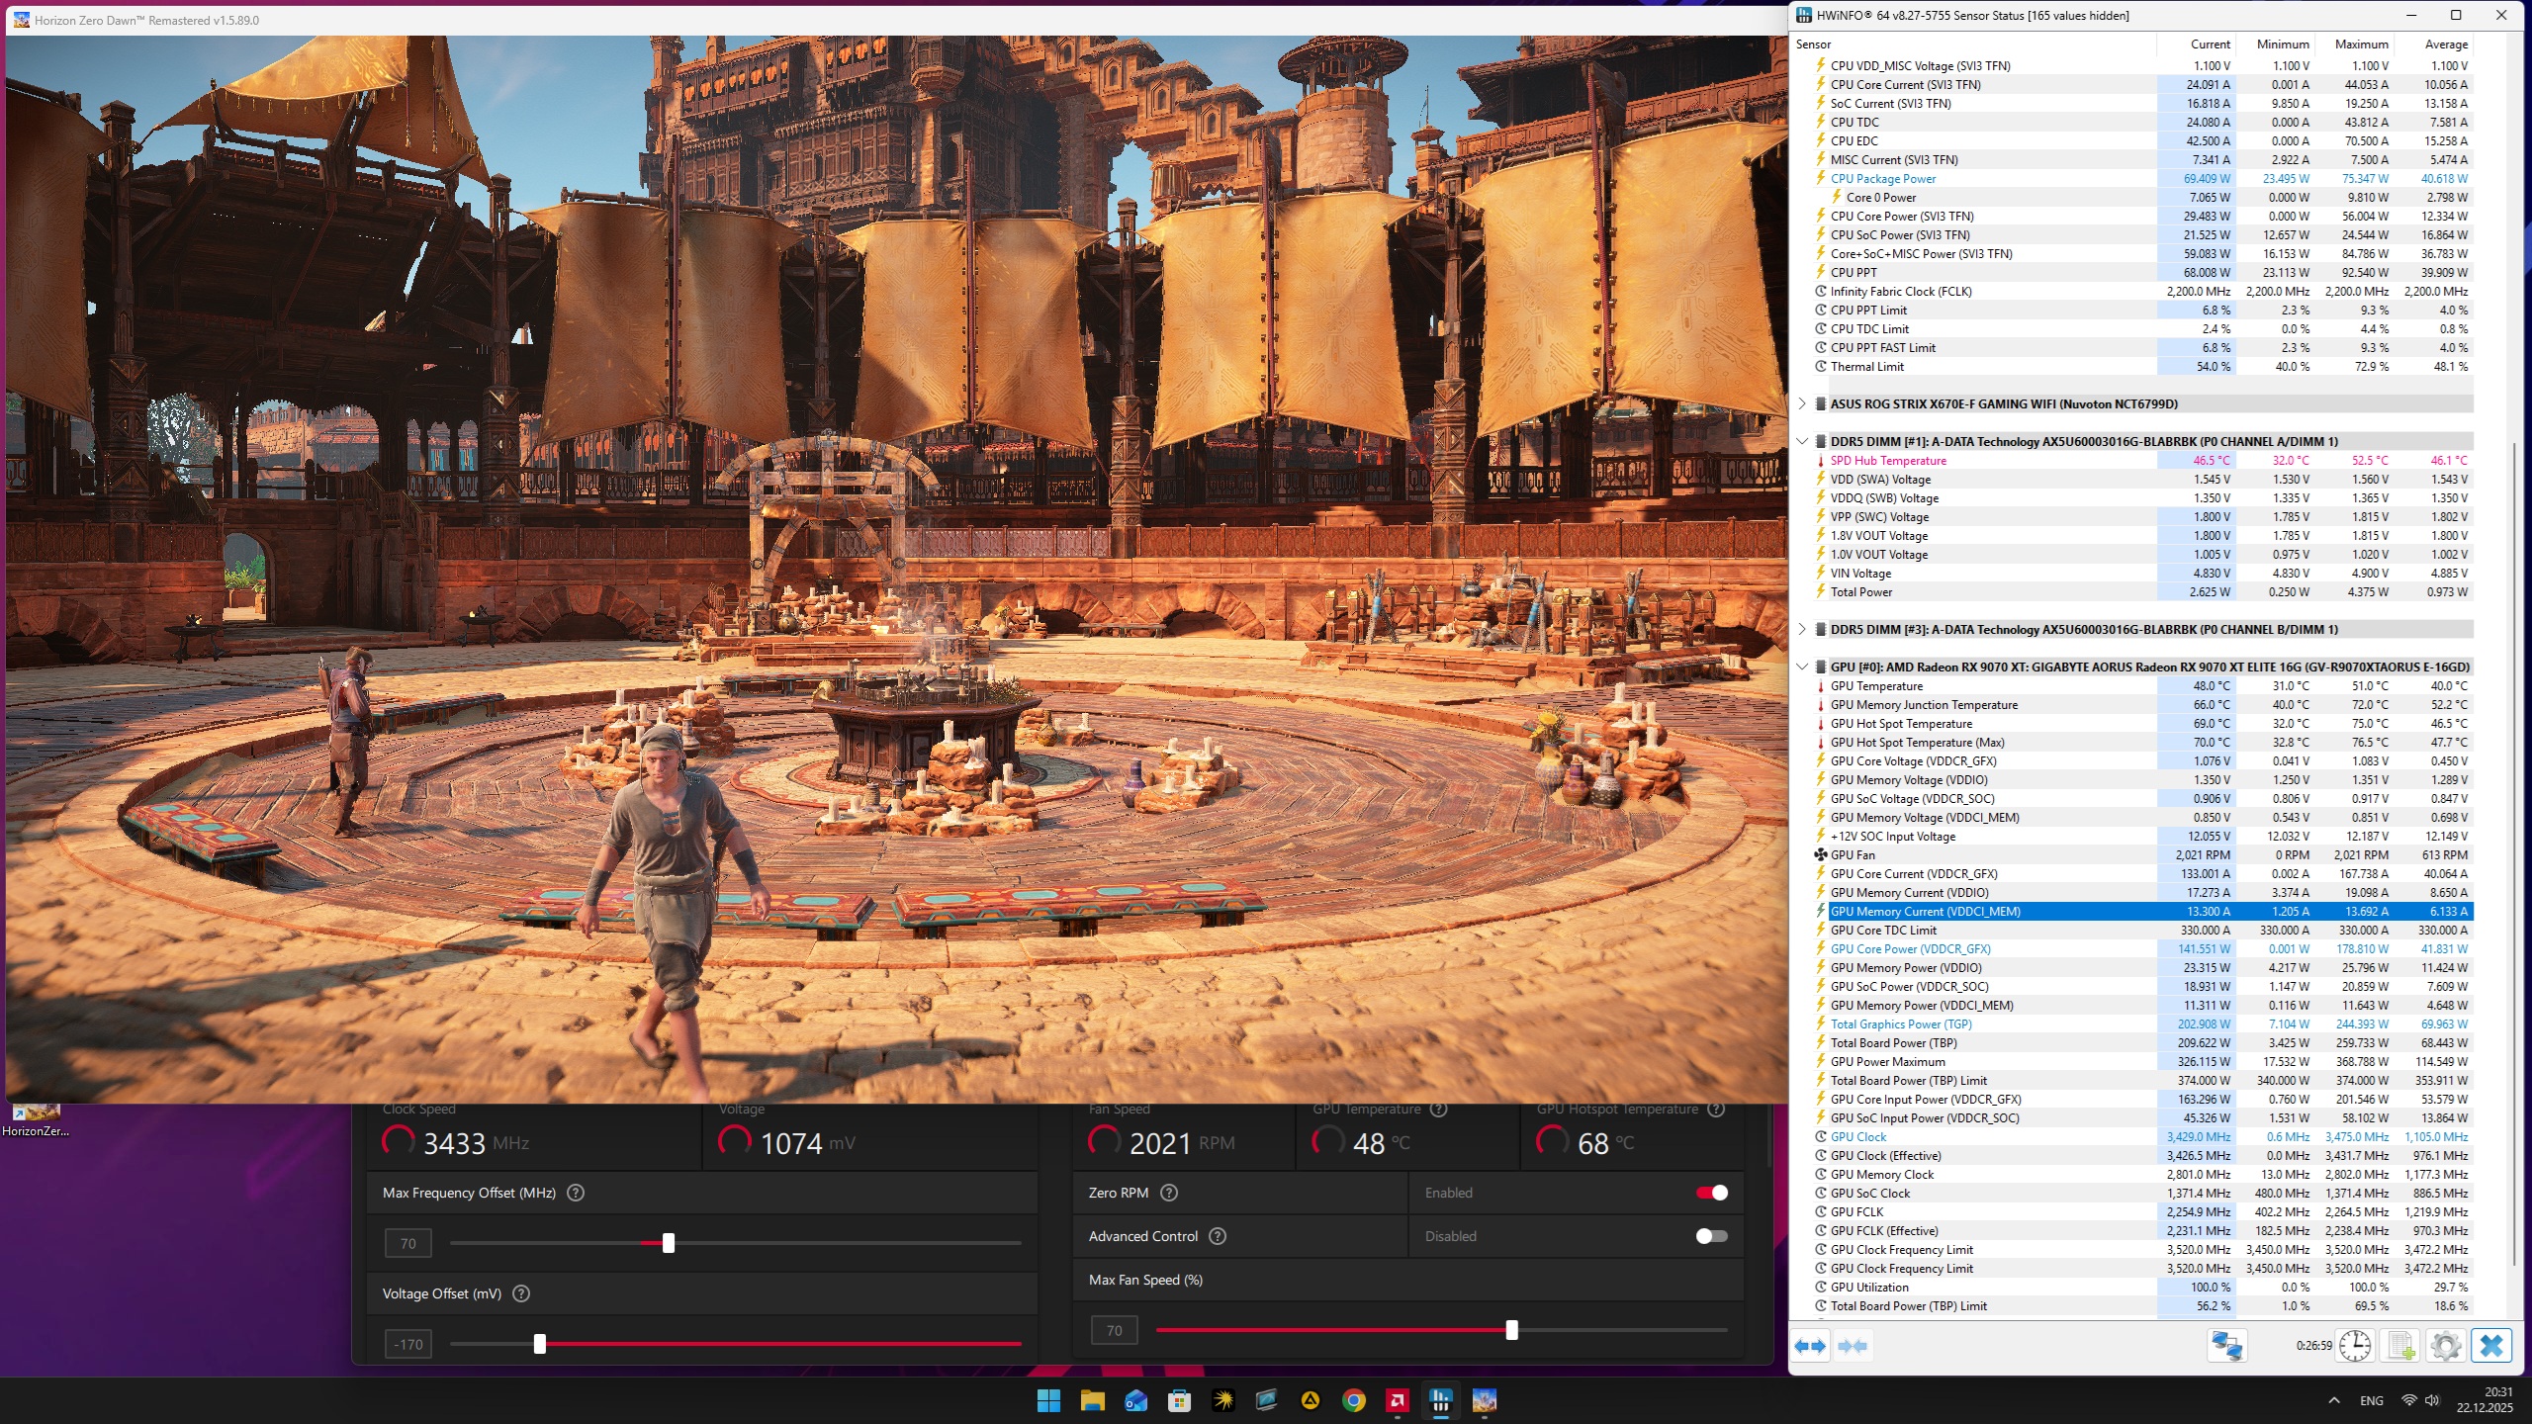The height and width of the screenshot is (1424, 2532).
Task: Open AMD Adrenalin from the taskbar
Action: click(1397, 1400)
